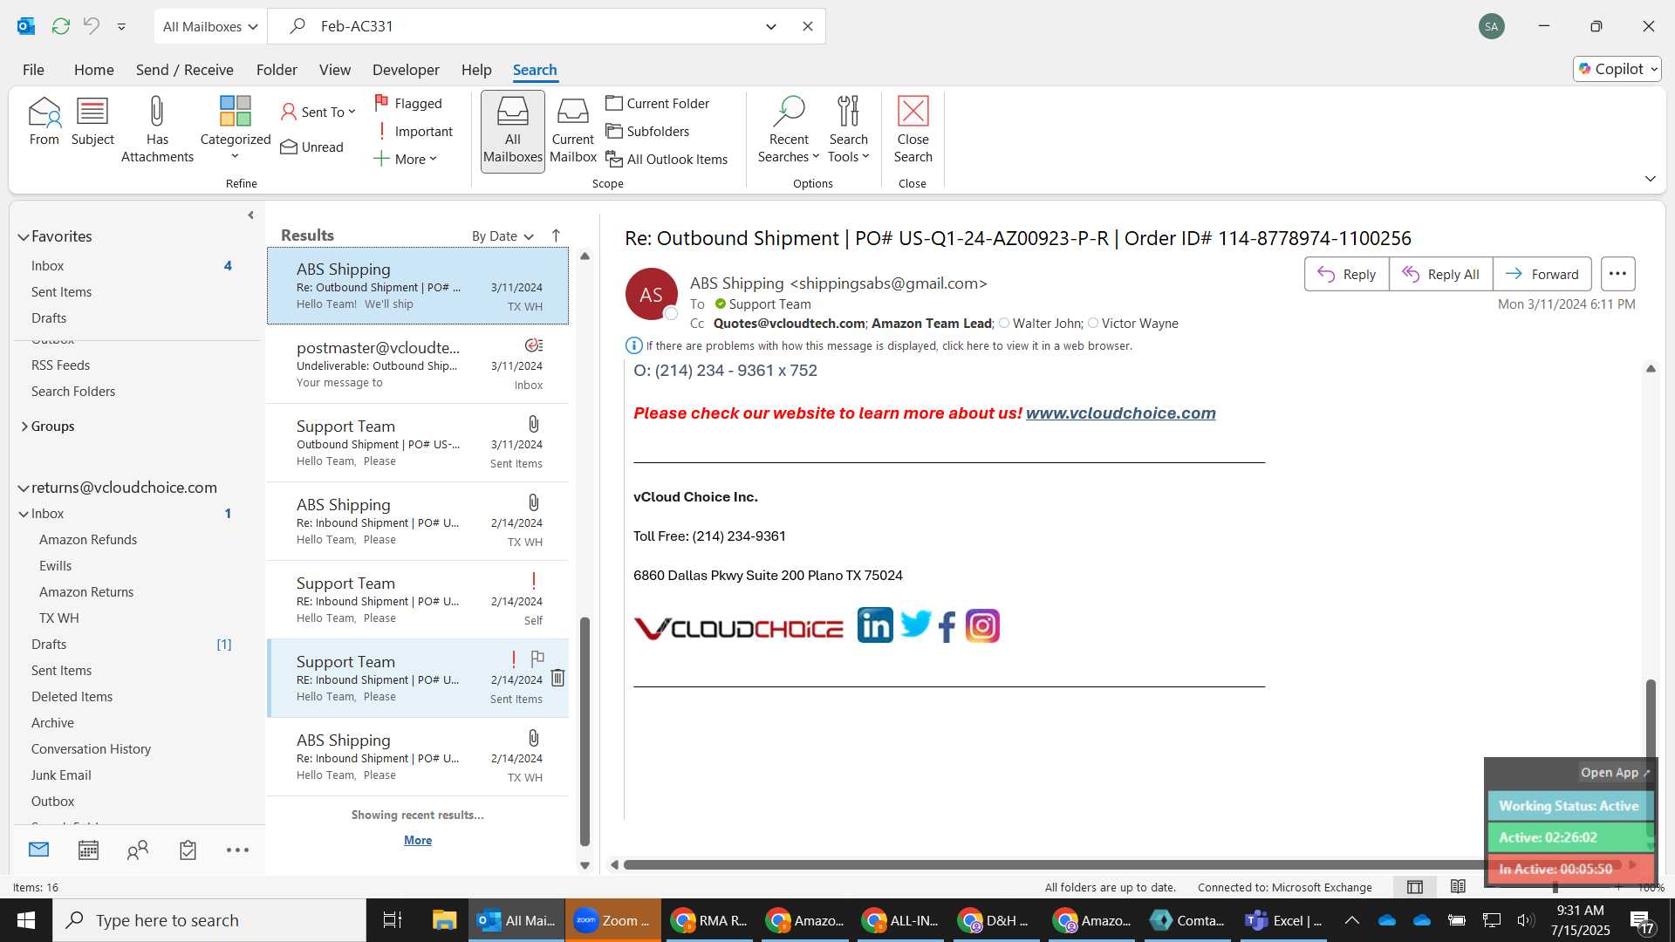1675x942 pixels.
Task: Reverse sort order arrow in results
Action: (x=556, y=235)
